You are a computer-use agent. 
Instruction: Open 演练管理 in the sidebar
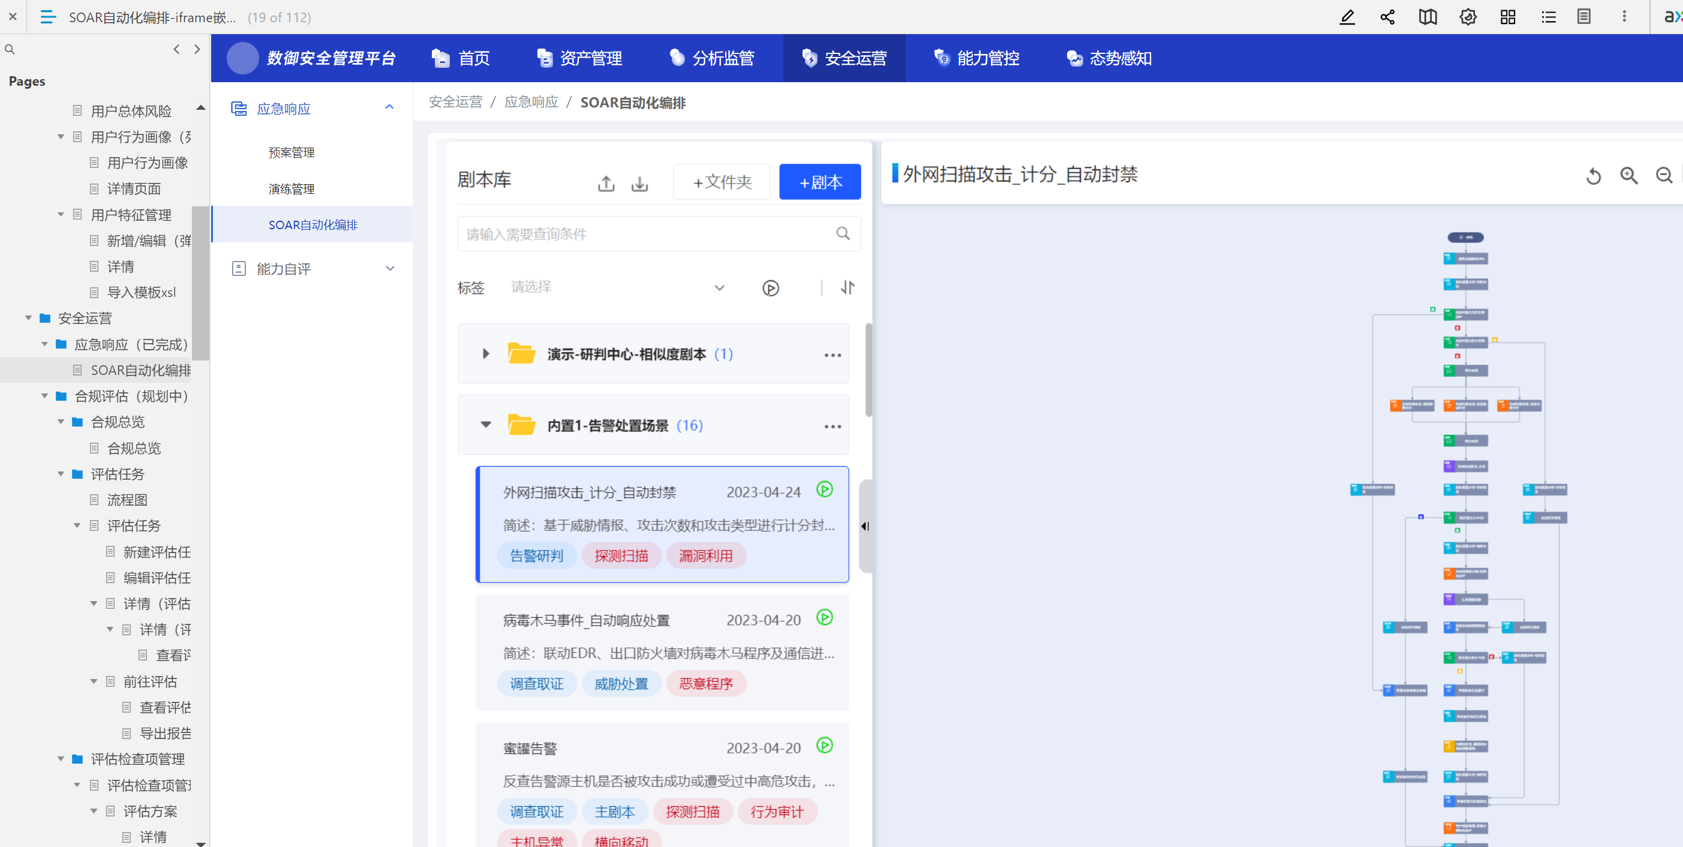[291, 189]
